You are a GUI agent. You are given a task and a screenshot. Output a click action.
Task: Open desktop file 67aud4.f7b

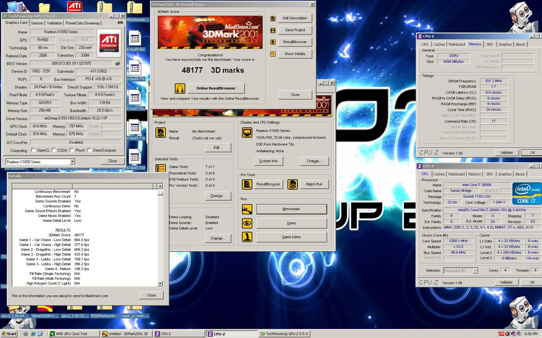coord(135,70)
